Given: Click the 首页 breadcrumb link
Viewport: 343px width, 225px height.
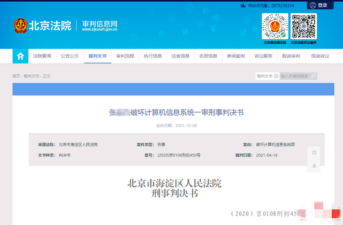Looking at the screenshot, I should point(16,76).
